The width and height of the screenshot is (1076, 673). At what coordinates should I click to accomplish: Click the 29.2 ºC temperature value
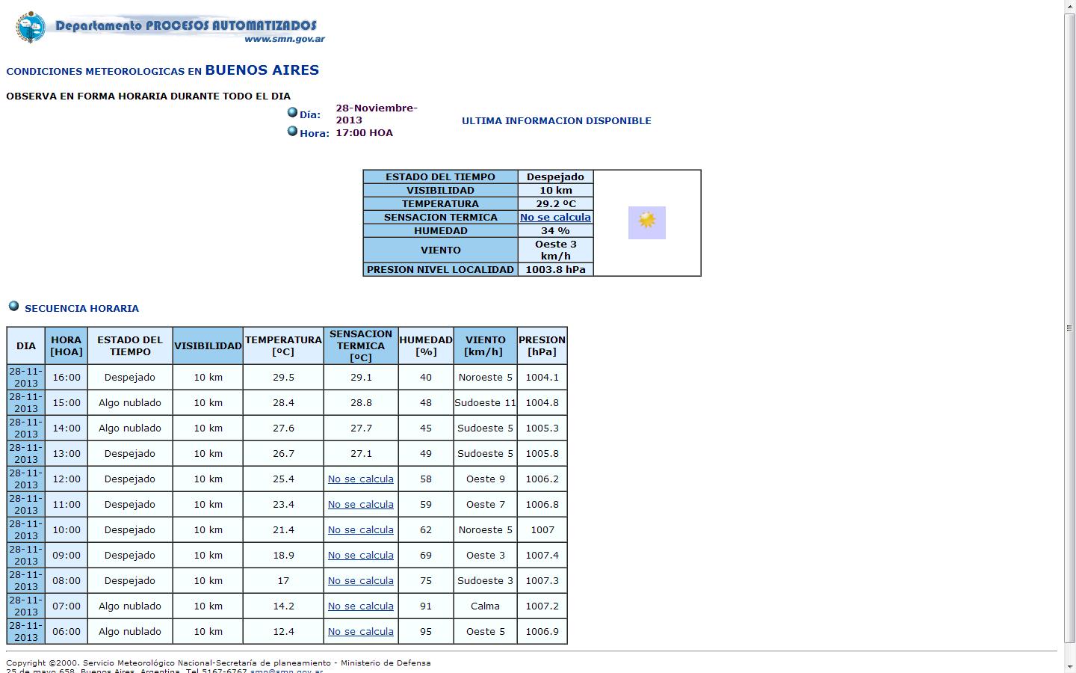[555, 203]
